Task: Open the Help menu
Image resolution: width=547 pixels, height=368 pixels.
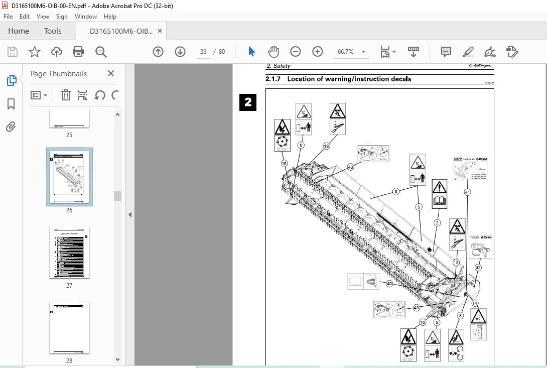Action: point(110,17)
